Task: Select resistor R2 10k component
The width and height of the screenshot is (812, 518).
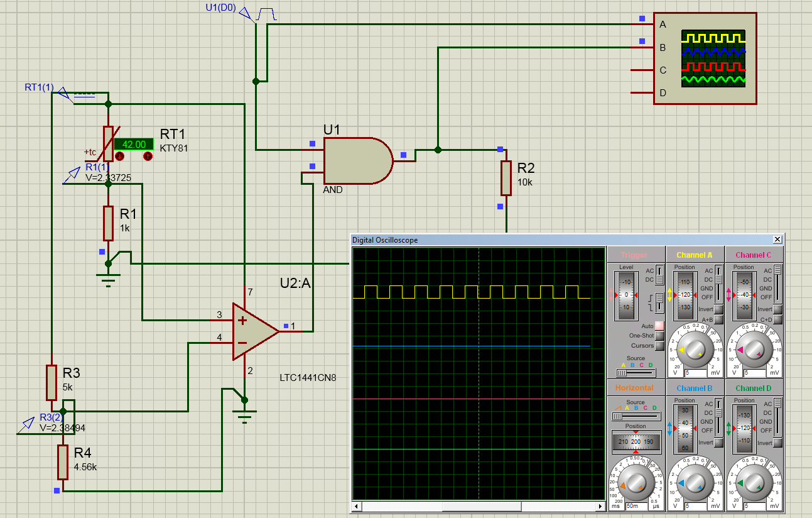Action: coord(506,178)
